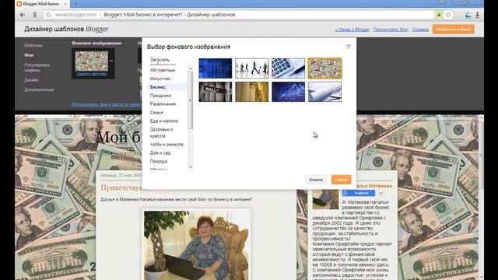Image resolution: width=498 pixels, height=280 pixels.
Task: Click the 'Назад к Blogger' link
Action: [x=352, y=30]
